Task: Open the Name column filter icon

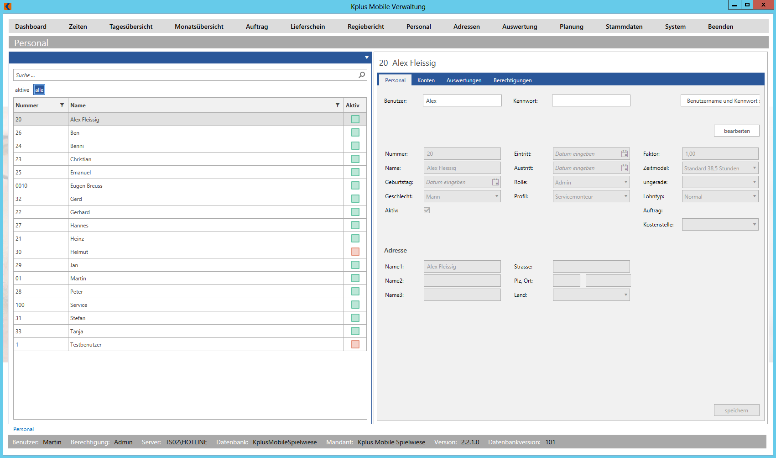Action: pyautogui.click(x=338, y=105)
